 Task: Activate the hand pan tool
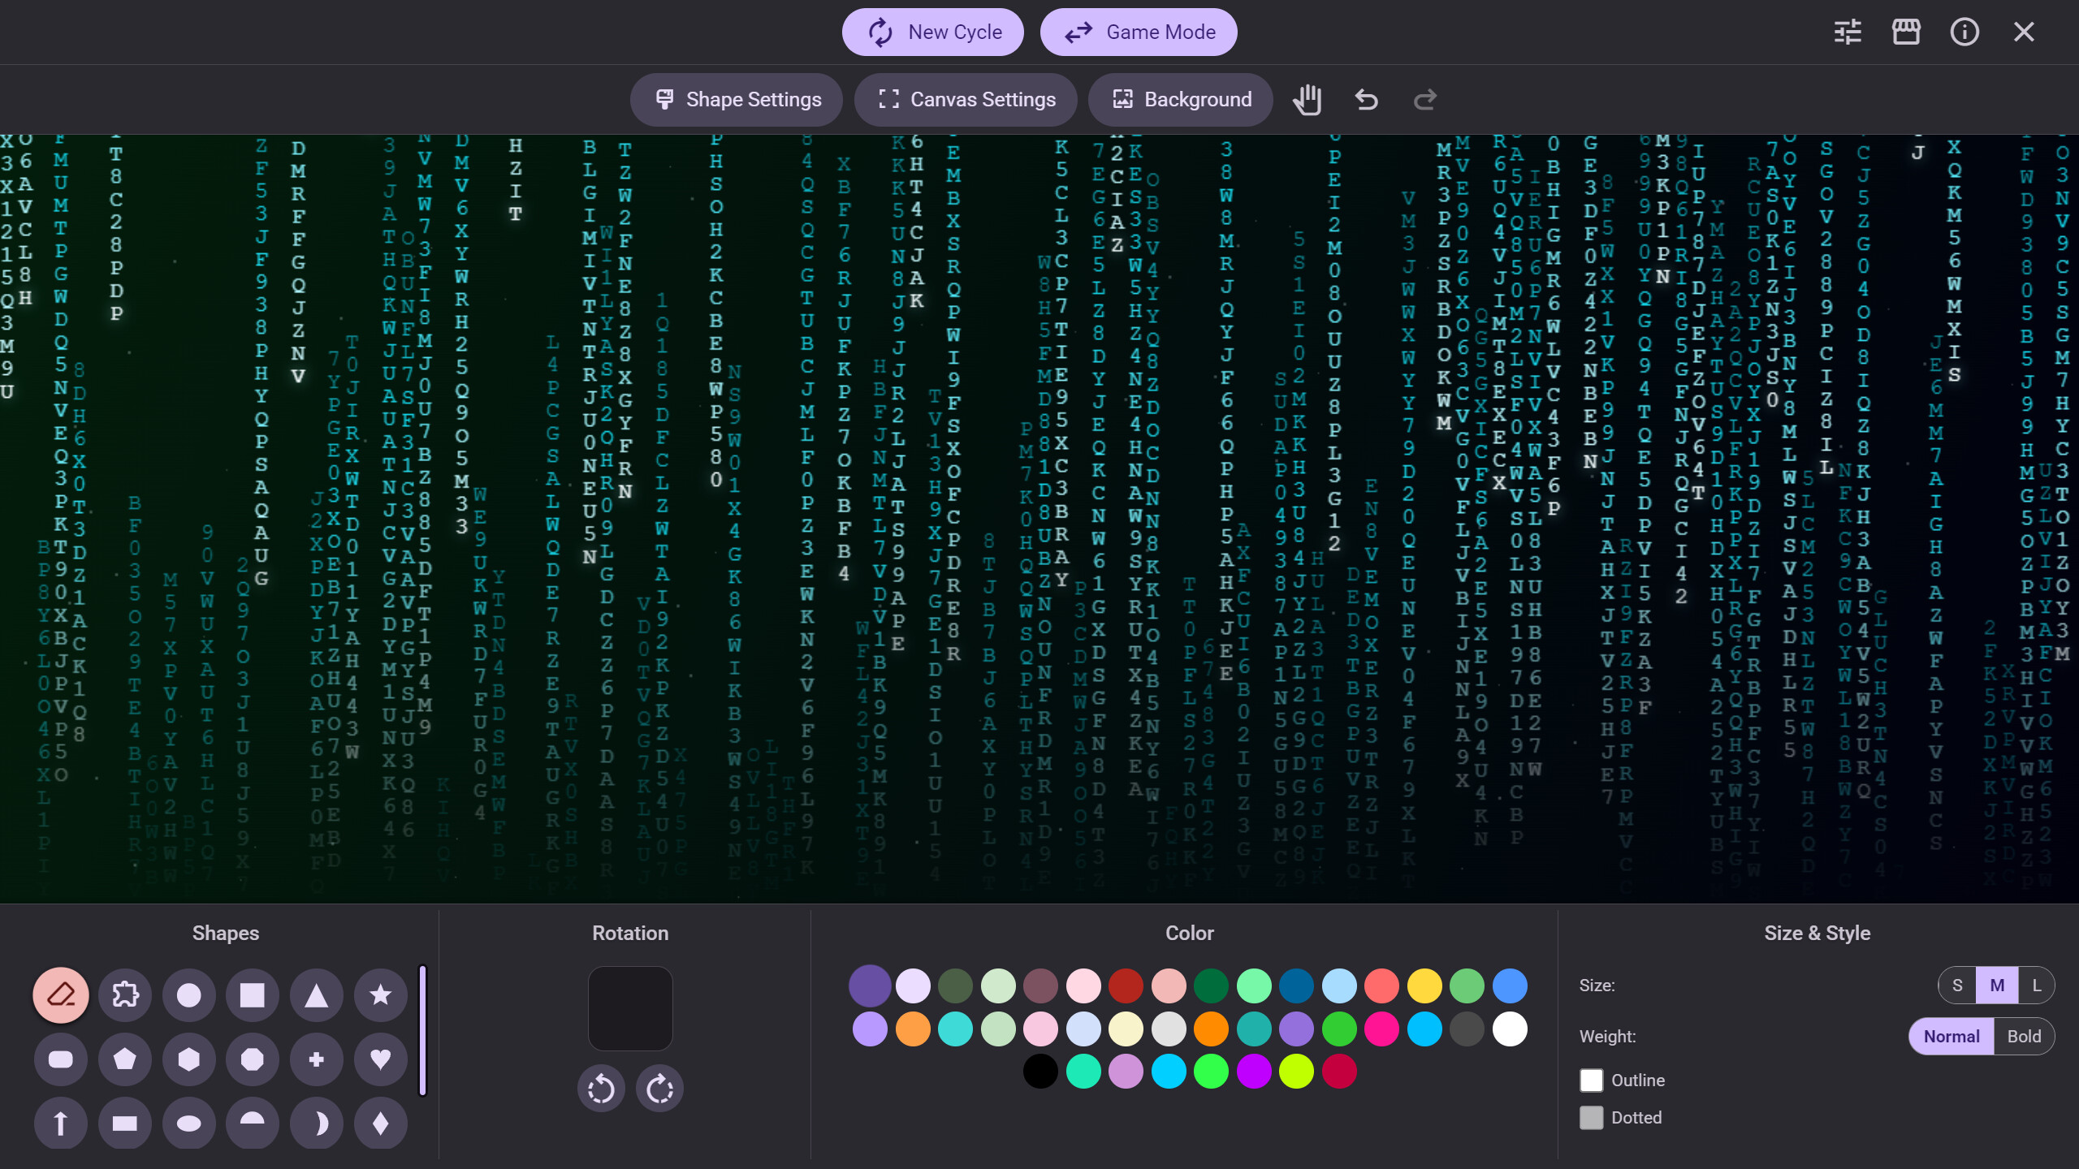click(1307, 99)
